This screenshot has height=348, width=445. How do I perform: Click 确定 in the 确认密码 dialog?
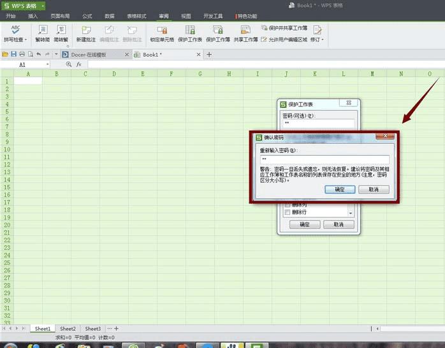[340, 189]
